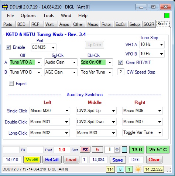
Task: Enable the Expert checkbox
Action: click(x=11, y=84)
